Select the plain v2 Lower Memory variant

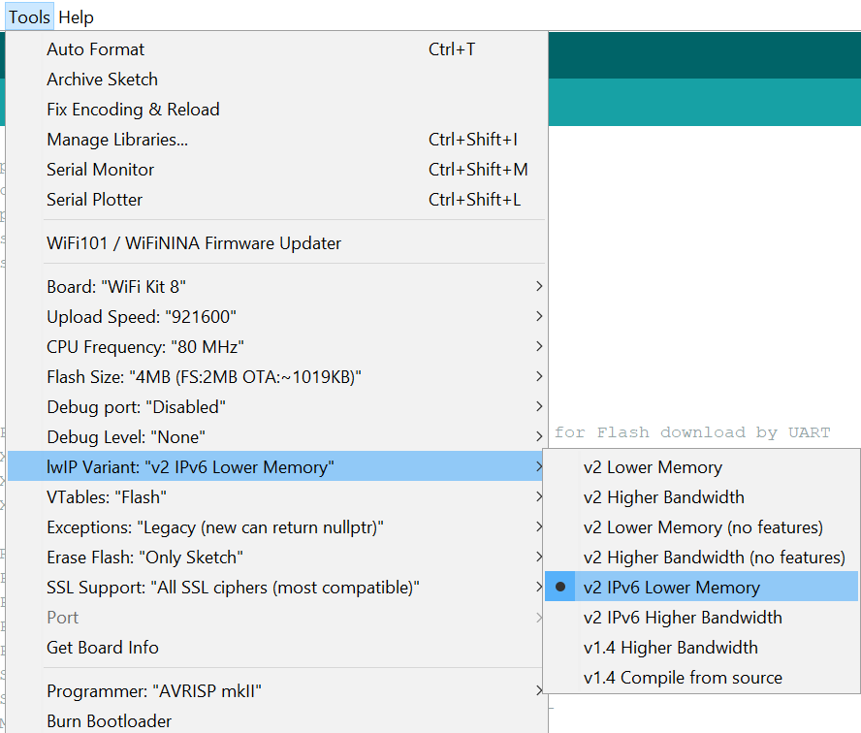coord(701,467)
